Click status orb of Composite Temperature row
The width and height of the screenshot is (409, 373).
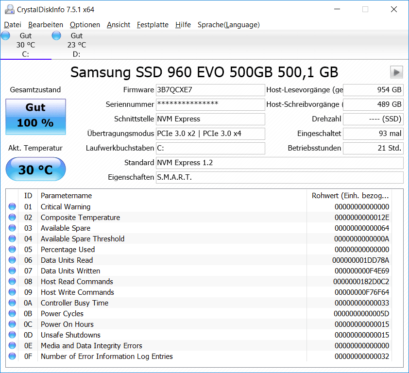tap(12, 217)
